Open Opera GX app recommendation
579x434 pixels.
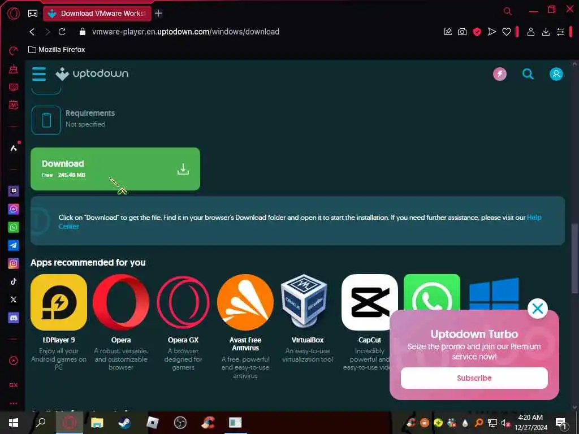pos(183,302)
